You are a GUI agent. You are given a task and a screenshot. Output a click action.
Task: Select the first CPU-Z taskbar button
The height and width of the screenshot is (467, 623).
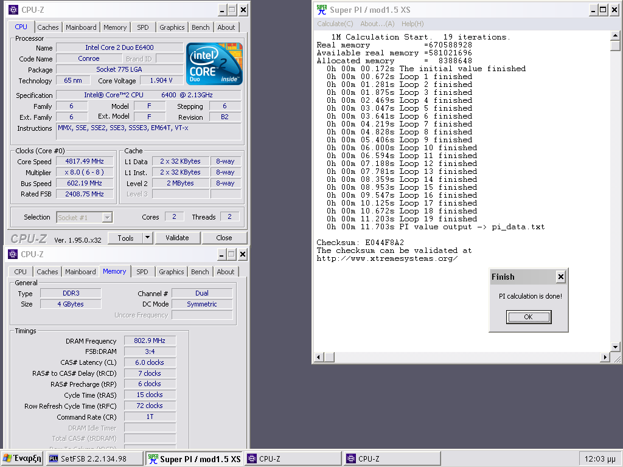pos(293,458)
